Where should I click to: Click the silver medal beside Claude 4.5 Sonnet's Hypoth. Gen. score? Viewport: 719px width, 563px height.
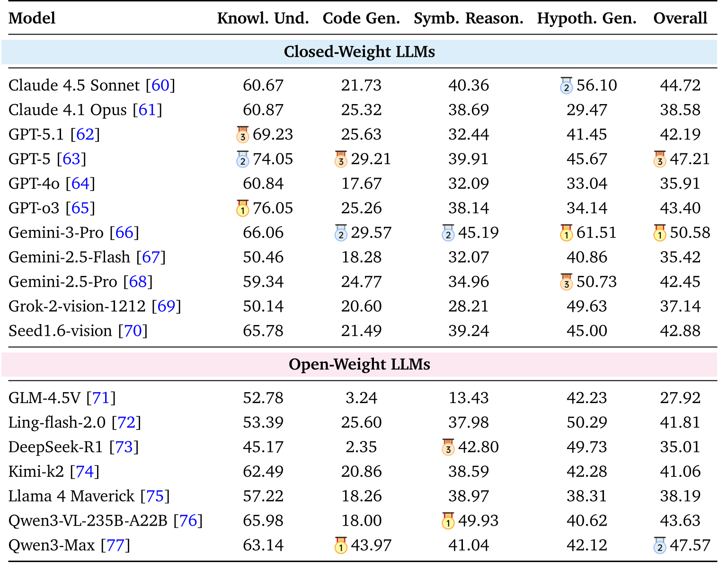click(x=566, y=86)
